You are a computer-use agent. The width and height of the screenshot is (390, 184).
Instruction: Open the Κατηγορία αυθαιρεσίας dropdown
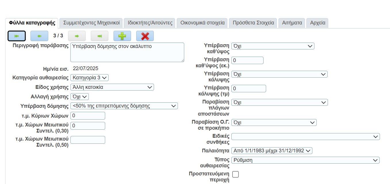(89, 78)
